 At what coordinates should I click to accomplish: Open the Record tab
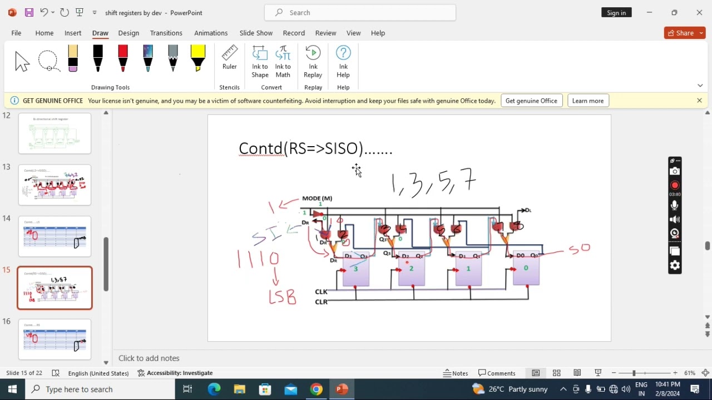(x=294, y=33)
